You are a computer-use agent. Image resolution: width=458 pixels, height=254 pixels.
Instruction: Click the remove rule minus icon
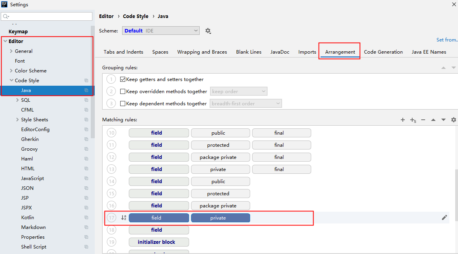423,120
